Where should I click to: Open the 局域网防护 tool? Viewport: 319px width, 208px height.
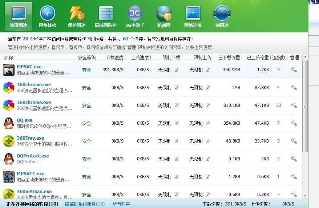point(106,16)
